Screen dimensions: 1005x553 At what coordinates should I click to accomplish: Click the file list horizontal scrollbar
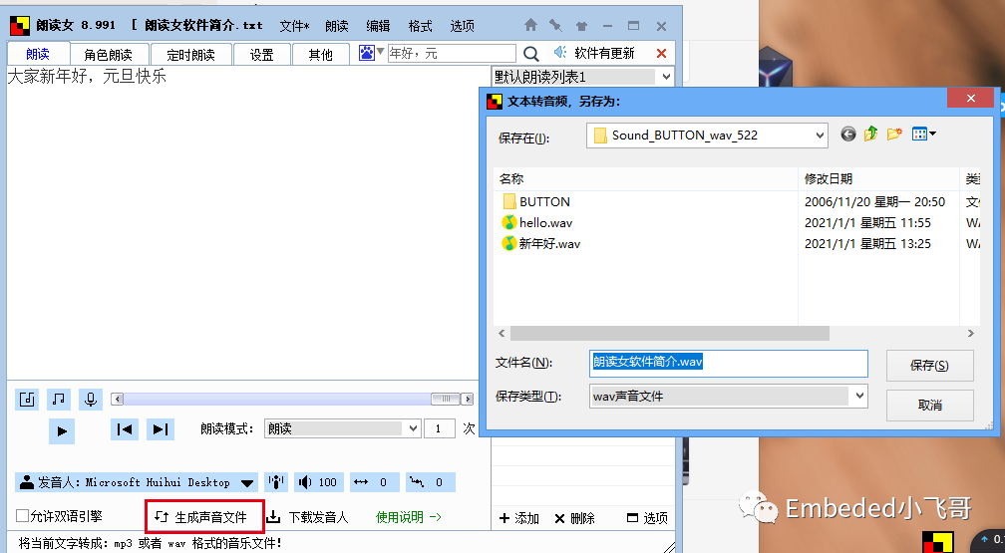(669, 333)
